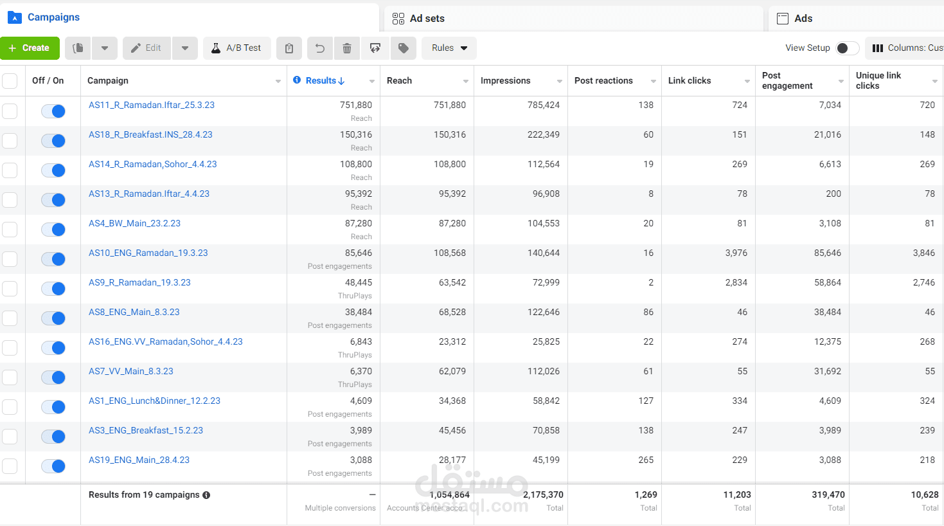Click the info icon beside Results header

pyautogui.click(x=297, y=80)
